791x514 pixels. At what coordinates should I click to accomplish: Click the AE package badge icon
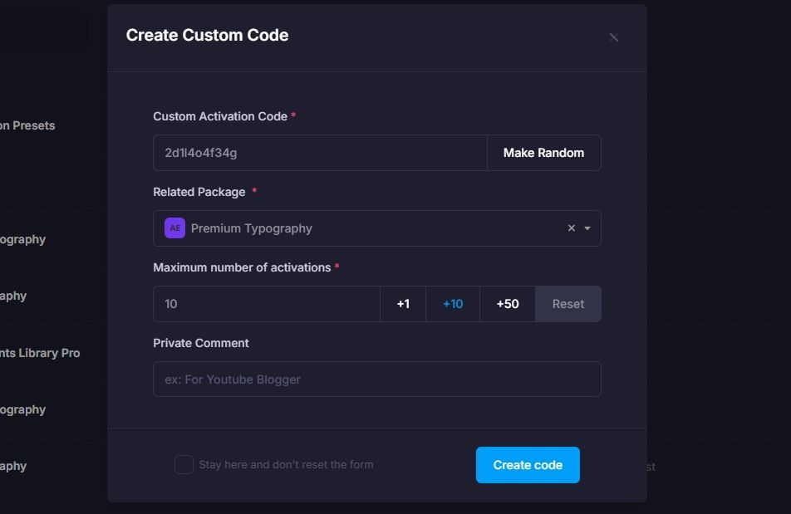point(174,228)
